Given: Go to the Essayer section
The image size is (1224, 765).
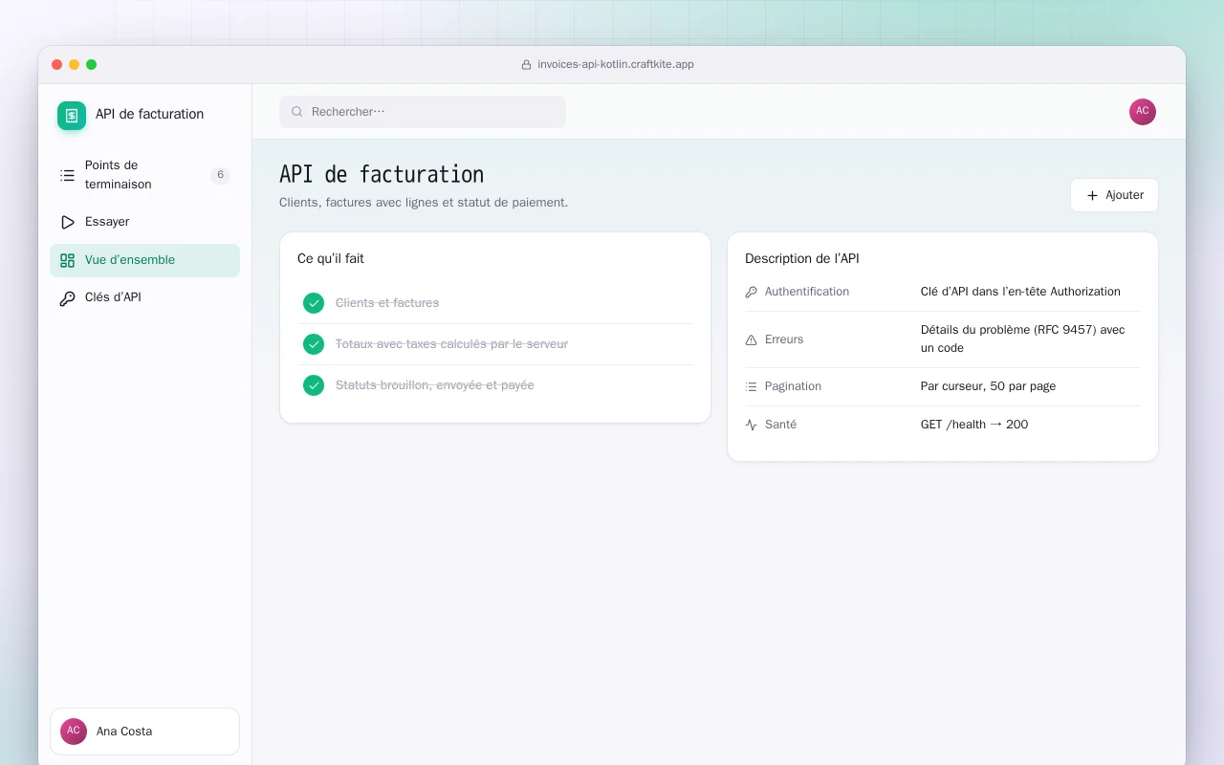Looking at the screenshot, I should [144, 222].
